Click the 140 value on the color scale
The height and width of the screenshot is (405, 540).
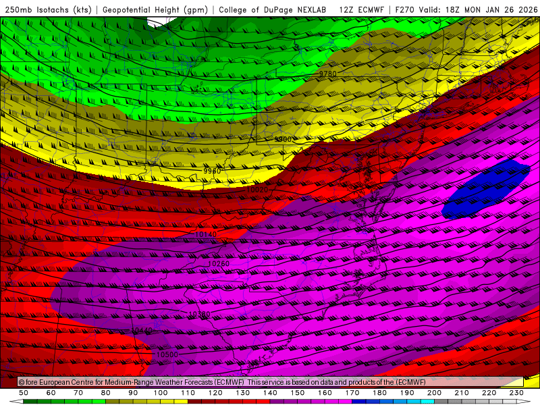point(270,393)
